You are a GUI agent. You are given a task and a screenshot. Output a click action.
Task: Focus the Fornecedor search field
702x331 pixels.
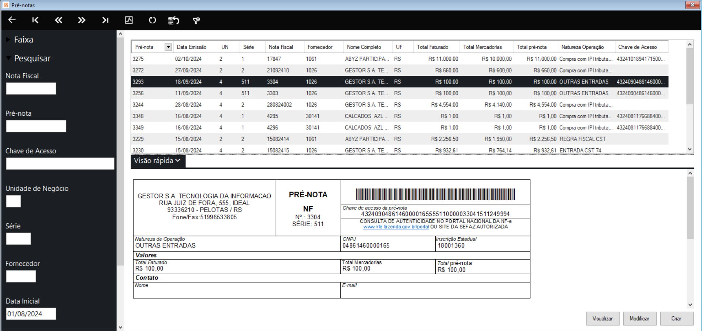(21, 276)
